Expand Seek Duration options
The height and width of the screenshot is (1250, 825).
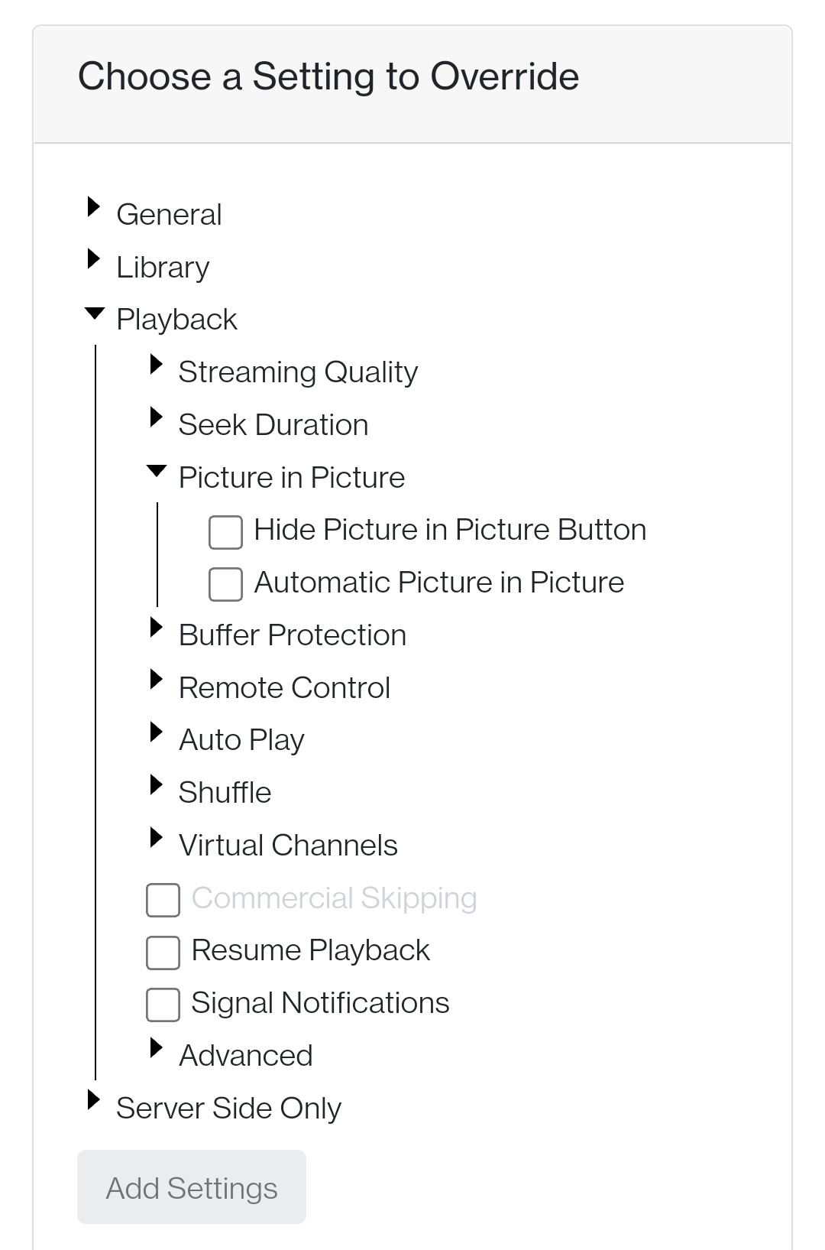coord(156,417)
